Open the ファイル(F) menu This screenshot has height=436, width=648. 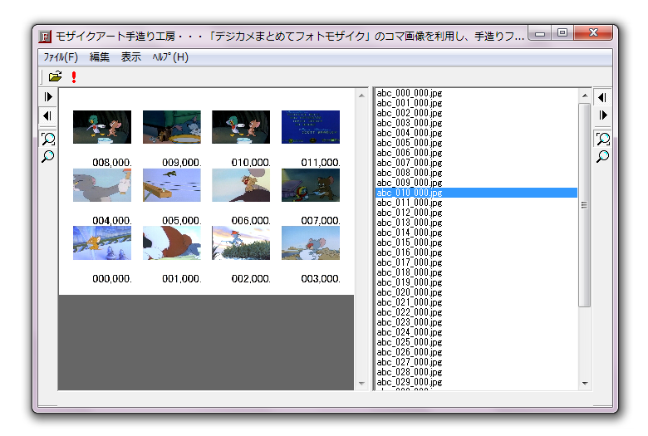61,57
